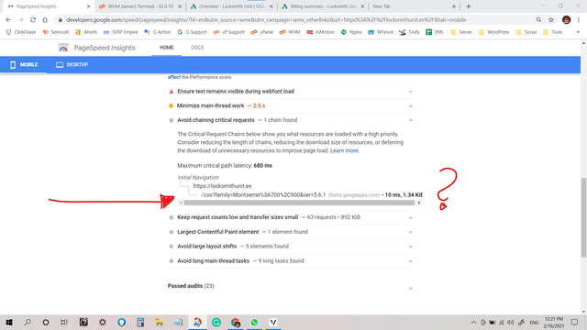Open Ahrefs bookmark

click(86, 32)
